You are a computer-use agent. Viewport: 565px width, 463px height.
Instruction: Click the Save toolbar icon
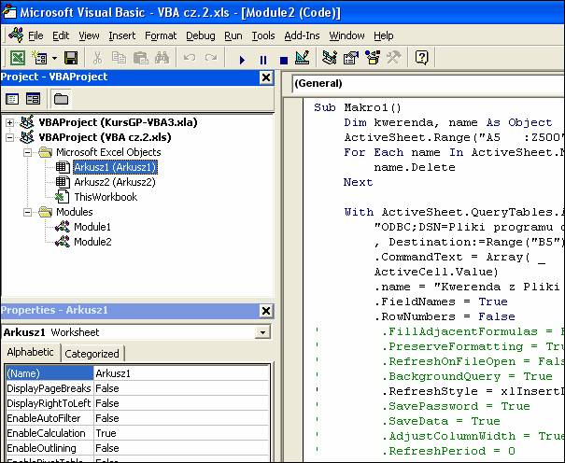pos(71,58)
